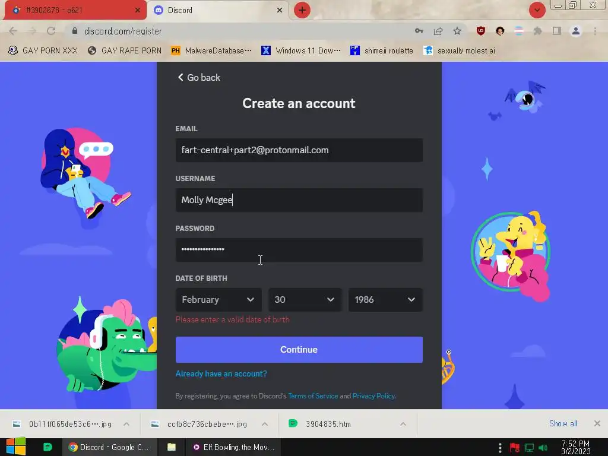Screen dimensions: 608x456
Task: Click the avatar face extension icon
Action: (500, 31)
